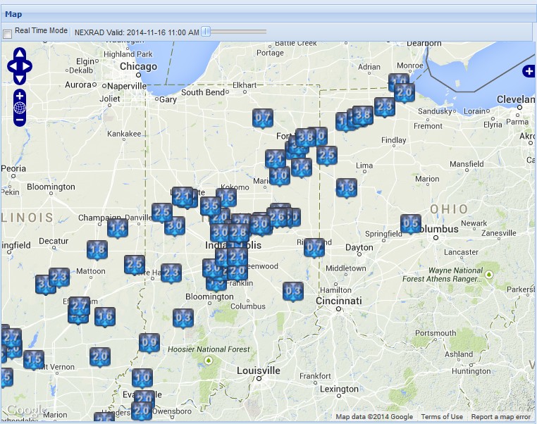The image size is (537, 424).
Task: Click the 3.8 marker at Fort Wayne
Action: (x=305, y=138)
